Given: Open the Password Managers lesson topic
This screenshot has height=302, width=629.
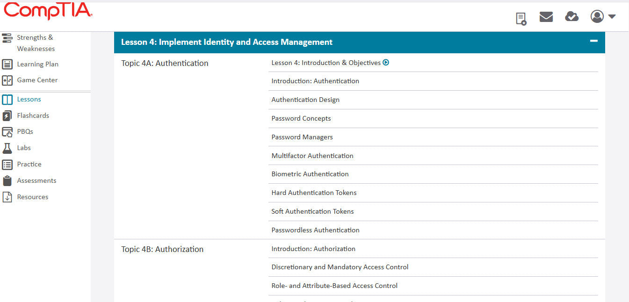Looking at the screenshot, I should (302, 137).
